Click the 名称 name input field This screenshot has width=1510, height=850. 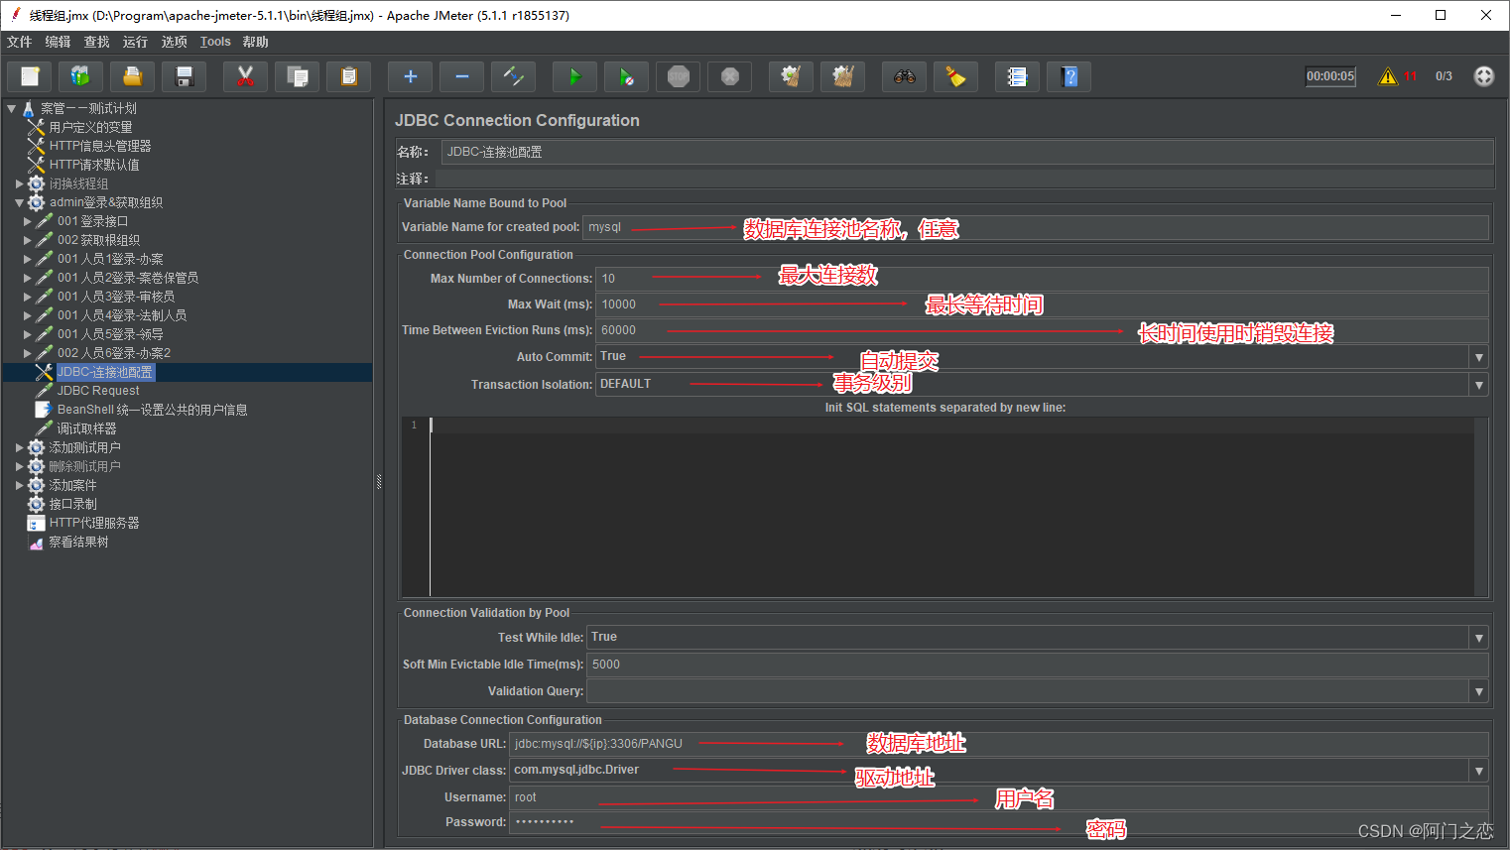point(967,152)
